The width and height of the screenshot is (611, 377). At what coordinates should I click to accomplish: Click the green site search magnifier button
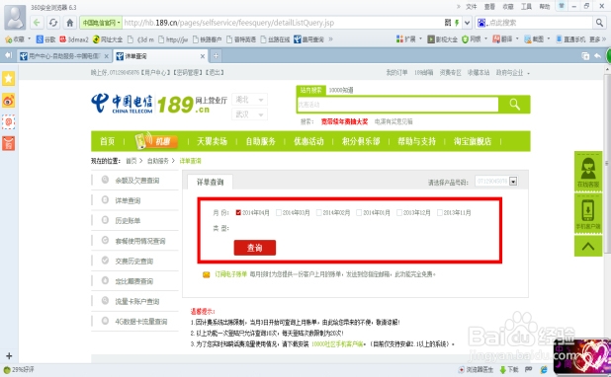coord(514,105)
